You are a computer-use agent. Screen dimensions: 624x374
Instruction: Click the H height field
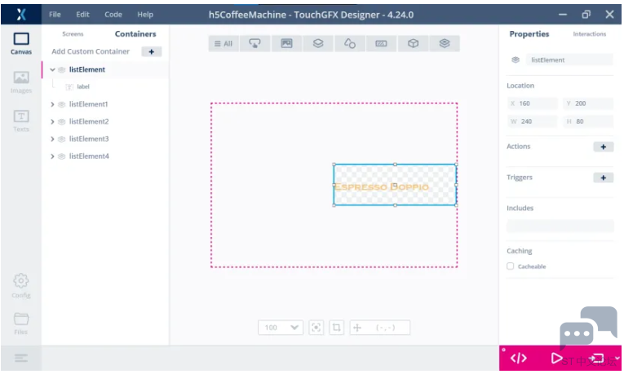click(x=588, y=121)
